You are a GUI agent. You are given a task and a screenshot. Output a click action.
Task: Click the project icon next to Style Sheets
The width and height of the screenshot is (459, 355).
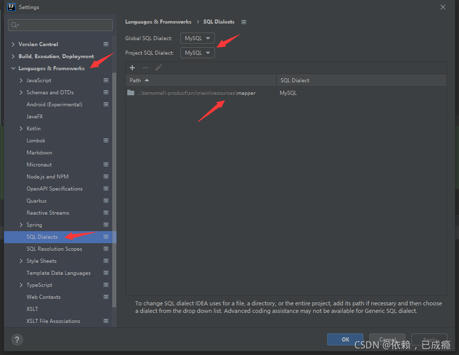(x=106, y=261)
